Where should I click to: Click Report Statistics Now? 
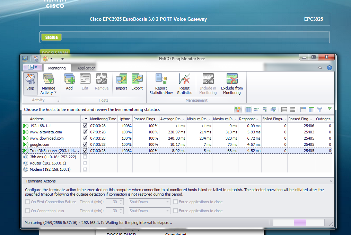click(x=161, y=84)
